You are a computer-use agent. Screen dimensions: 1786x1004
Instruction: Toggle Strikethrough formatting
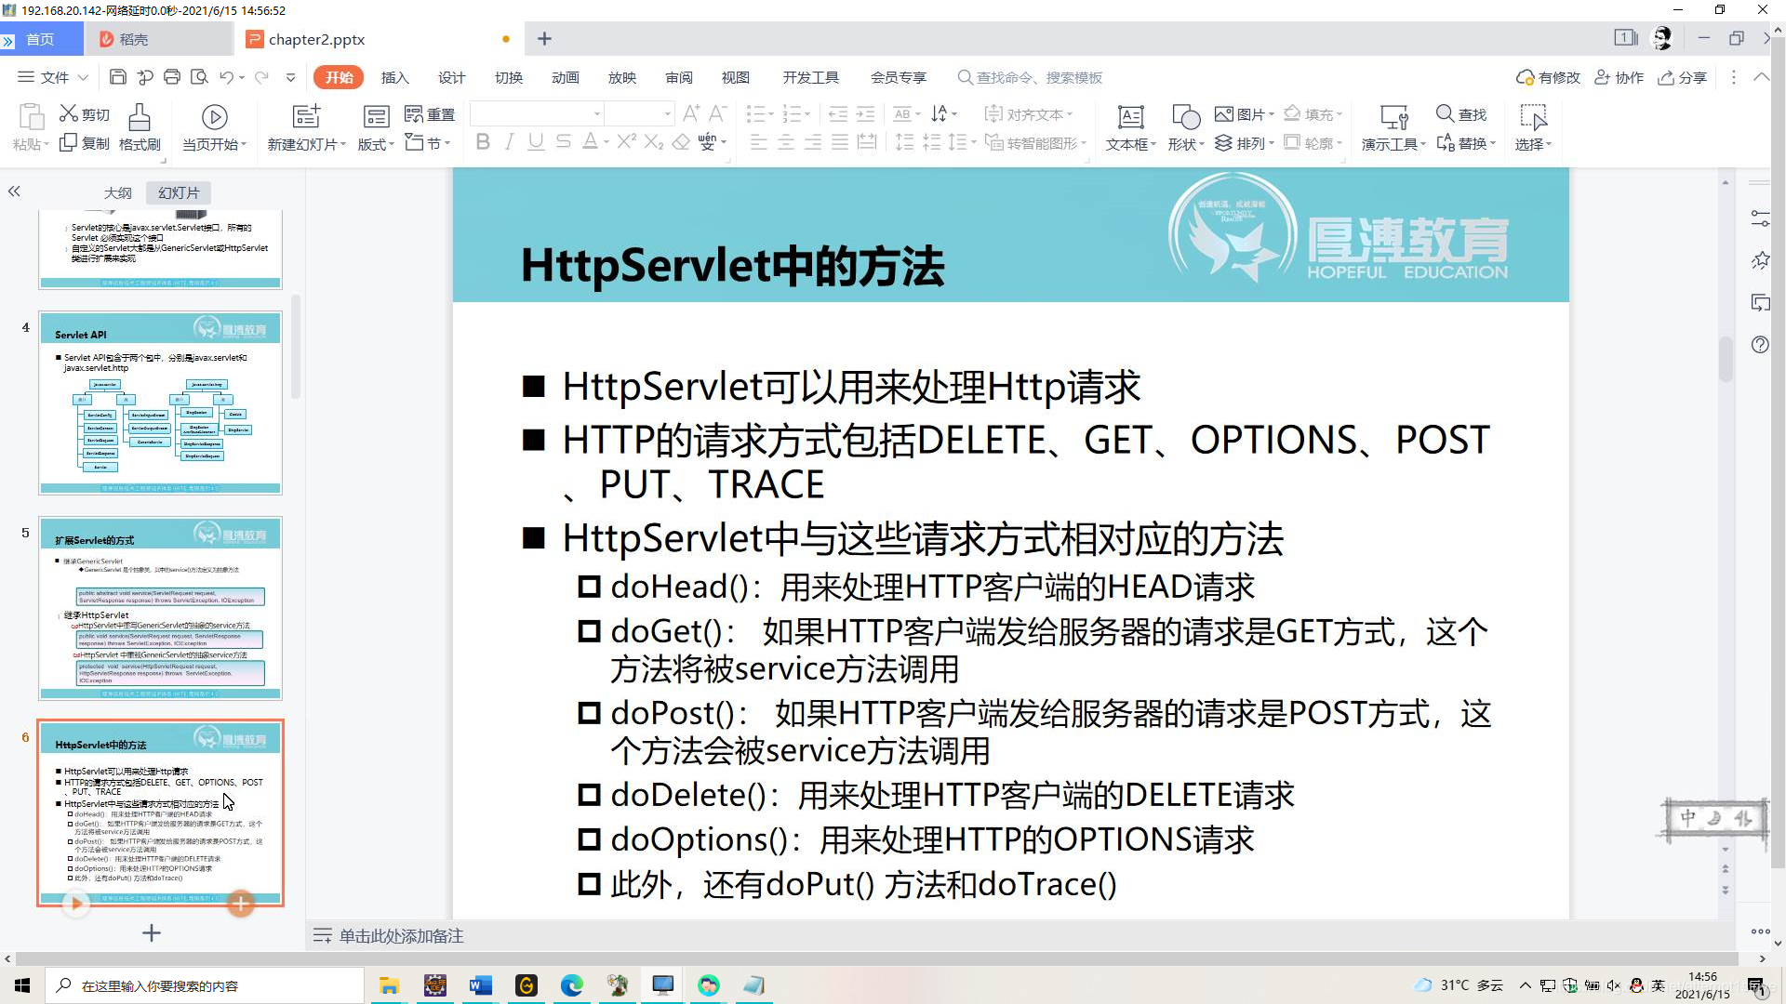(563, 142)
